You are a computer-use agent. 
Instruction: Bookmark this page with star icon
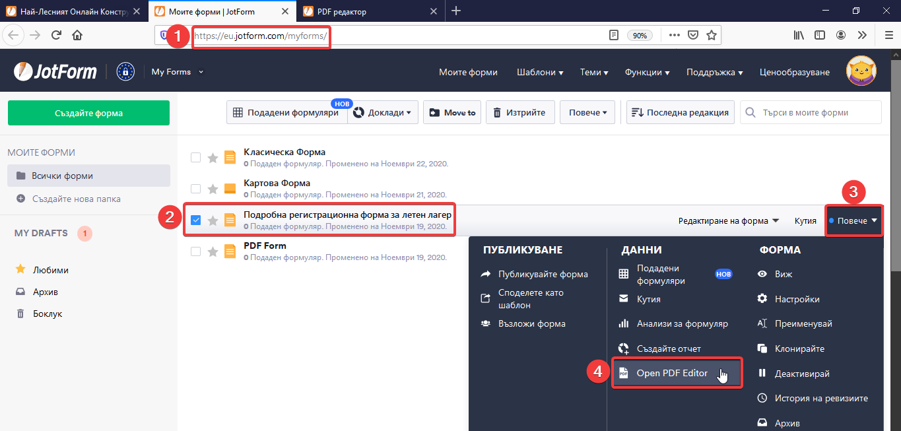(711, 36)
